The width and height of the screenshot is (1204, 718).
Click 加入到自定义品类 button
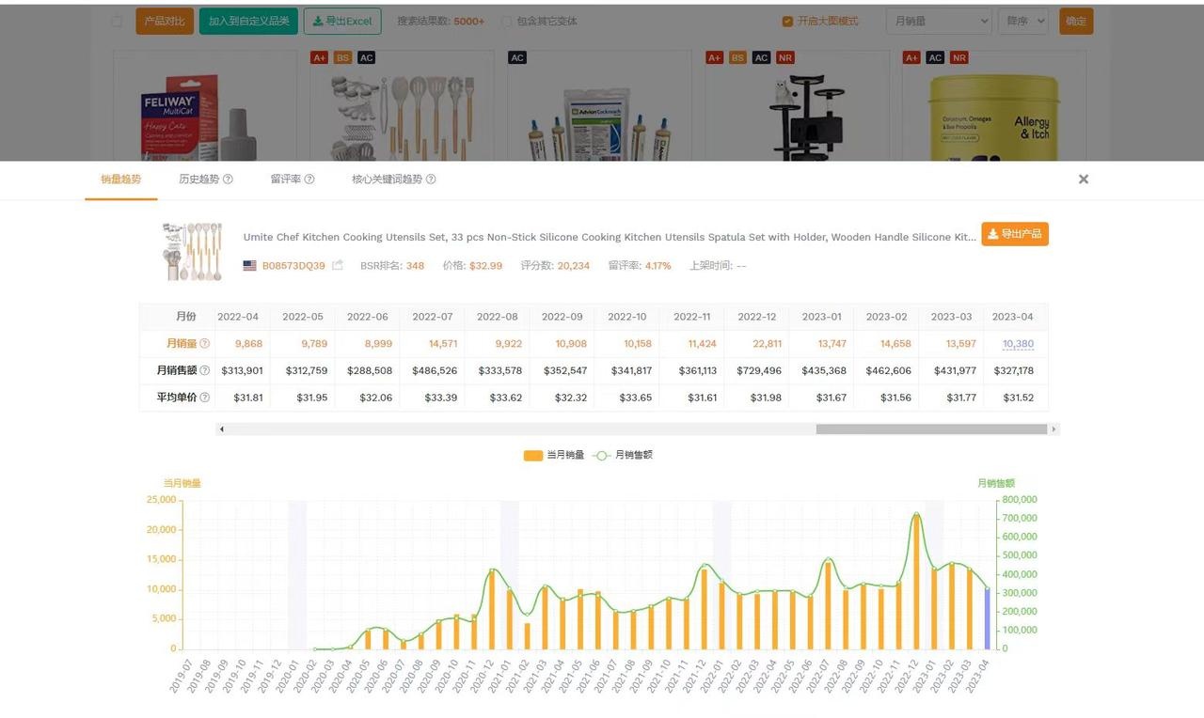click(x=248, y=21)
